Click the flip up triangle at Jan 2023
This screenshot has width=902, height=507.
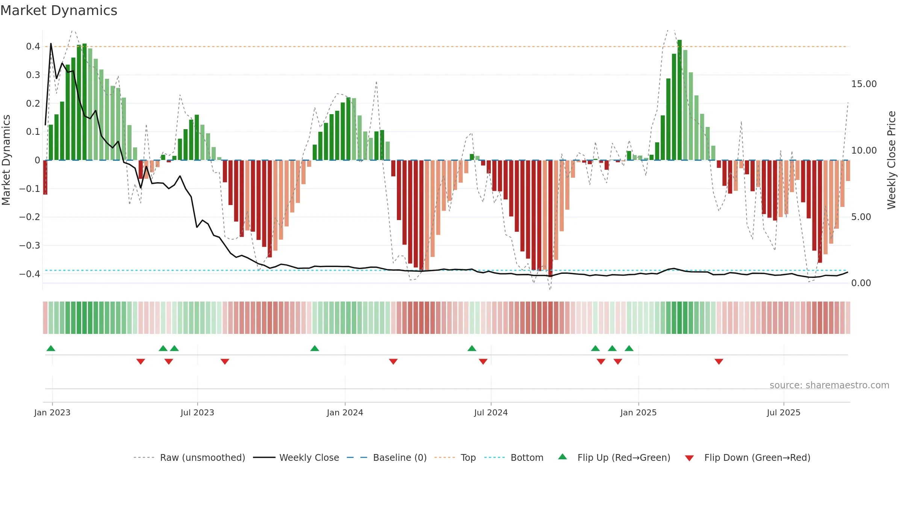[x=51, y=348]
